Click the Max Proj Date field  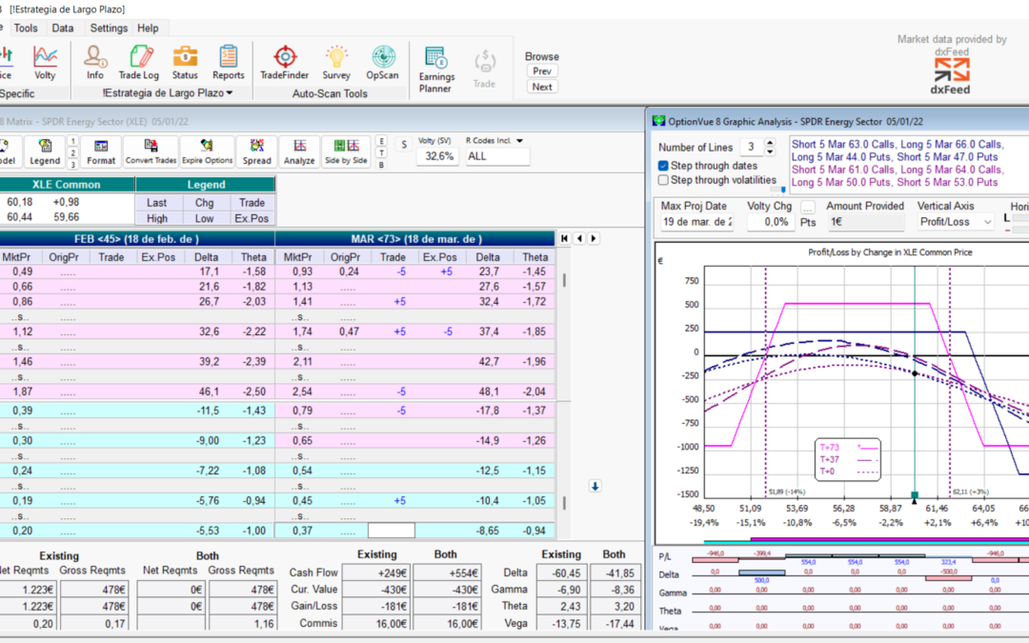(696, 222)
